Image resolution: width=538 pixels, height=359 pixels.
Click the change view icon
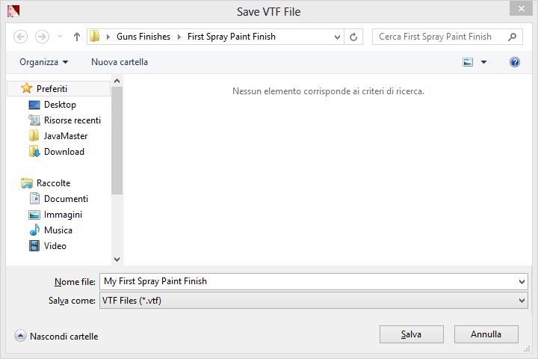click(x=468, y=62)
